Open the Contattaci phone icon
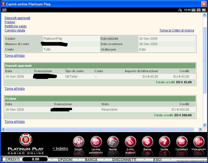The height and width of the screenshot is (163, 208). pyautogui.click(x=182, y=142)
